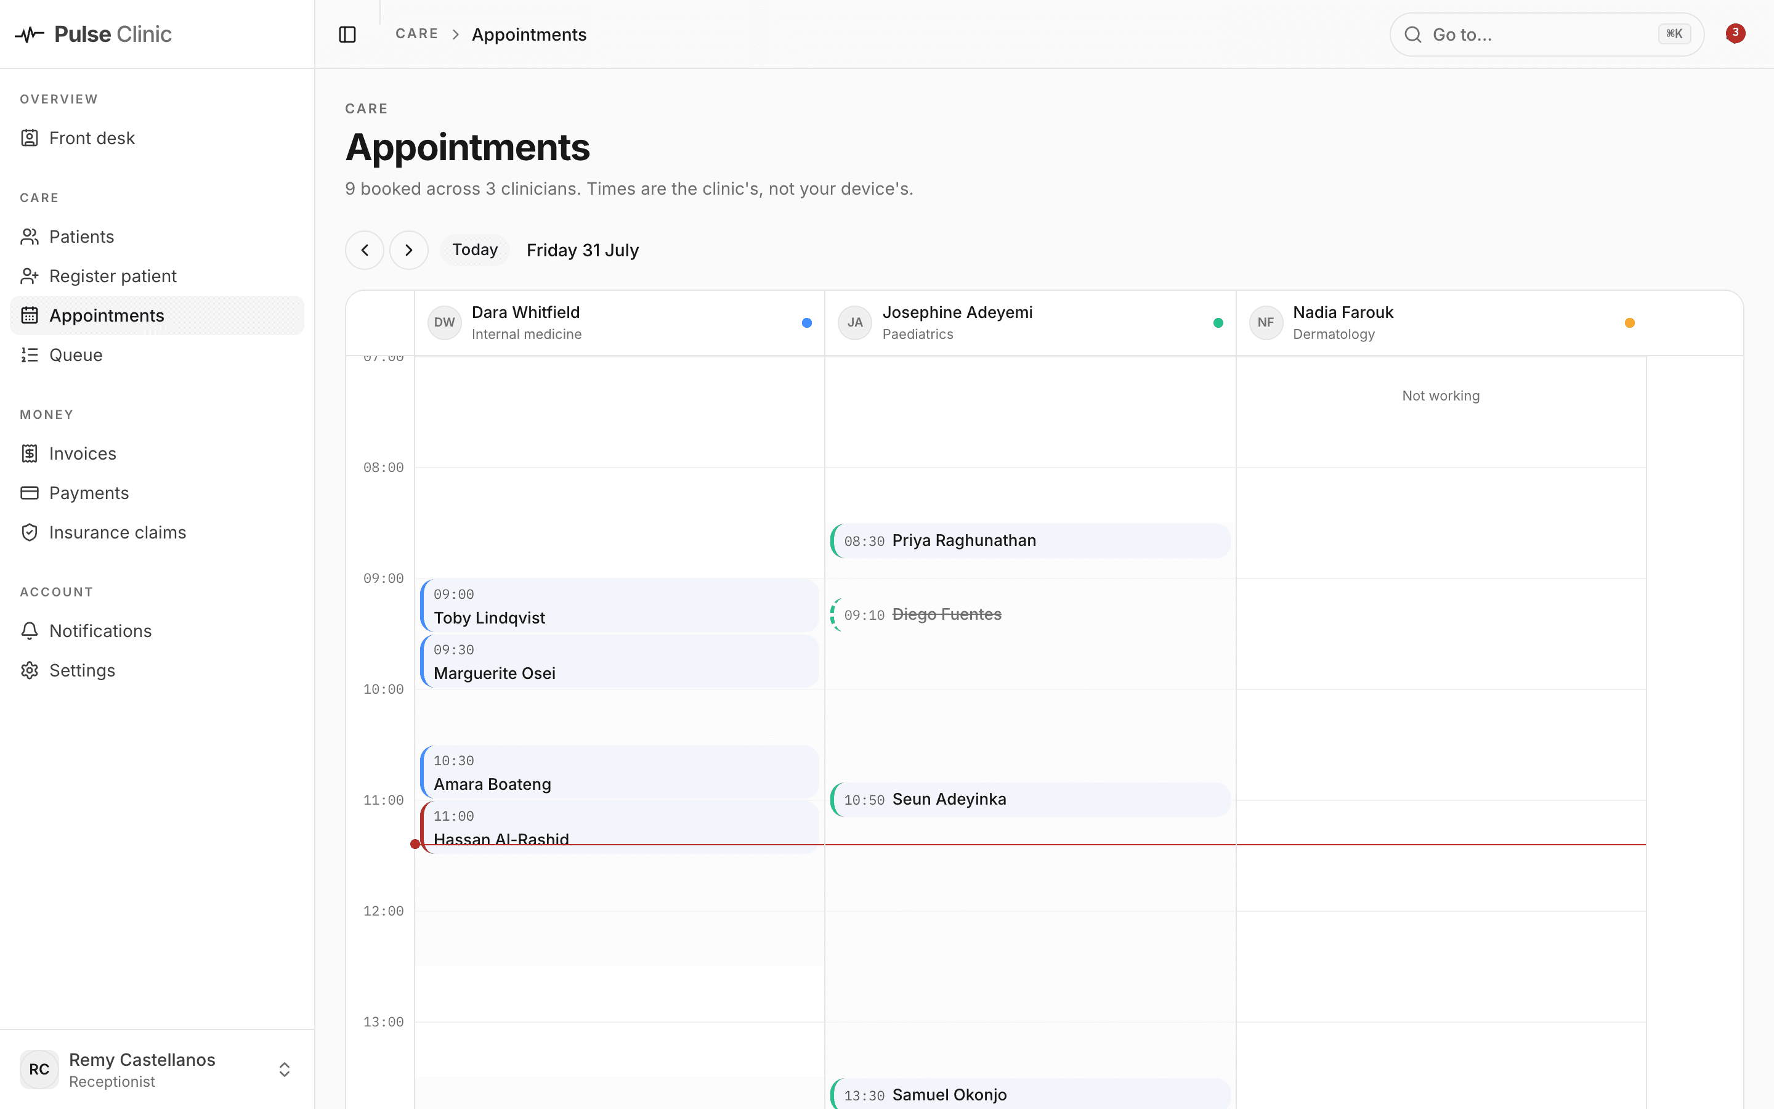Open Patients in the sidebar
The width and height of the screenshot is (1774, 1109).
tap(157, 237)
